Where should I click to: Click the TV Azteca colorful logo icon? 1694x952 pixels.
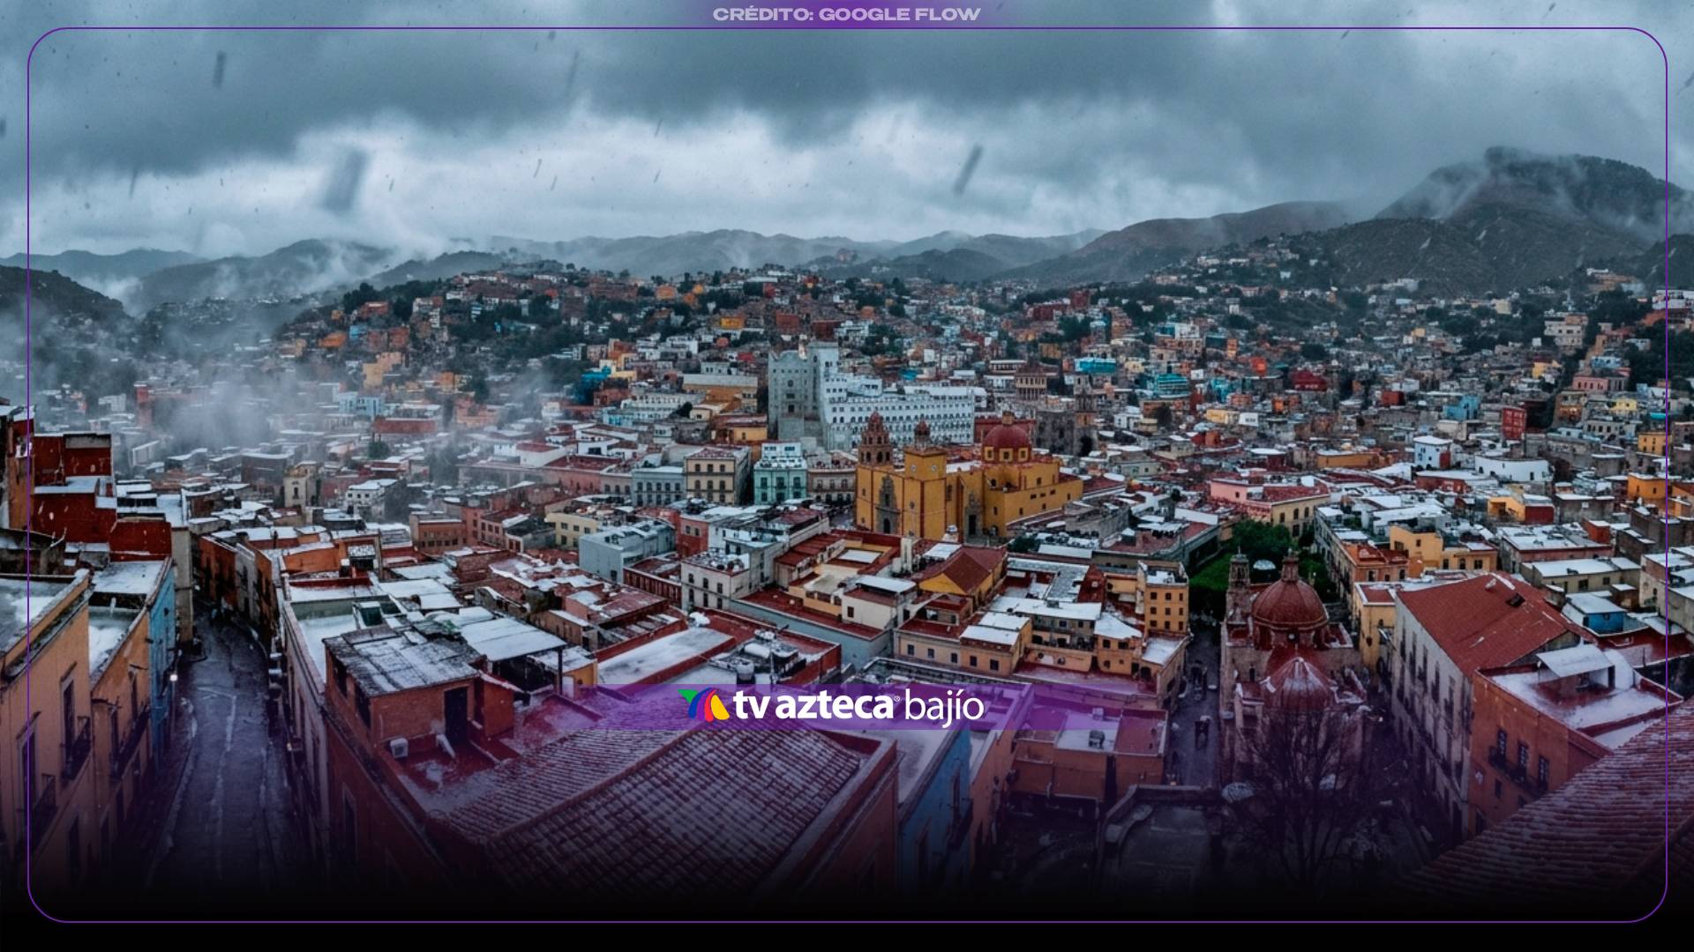point(703,705)
